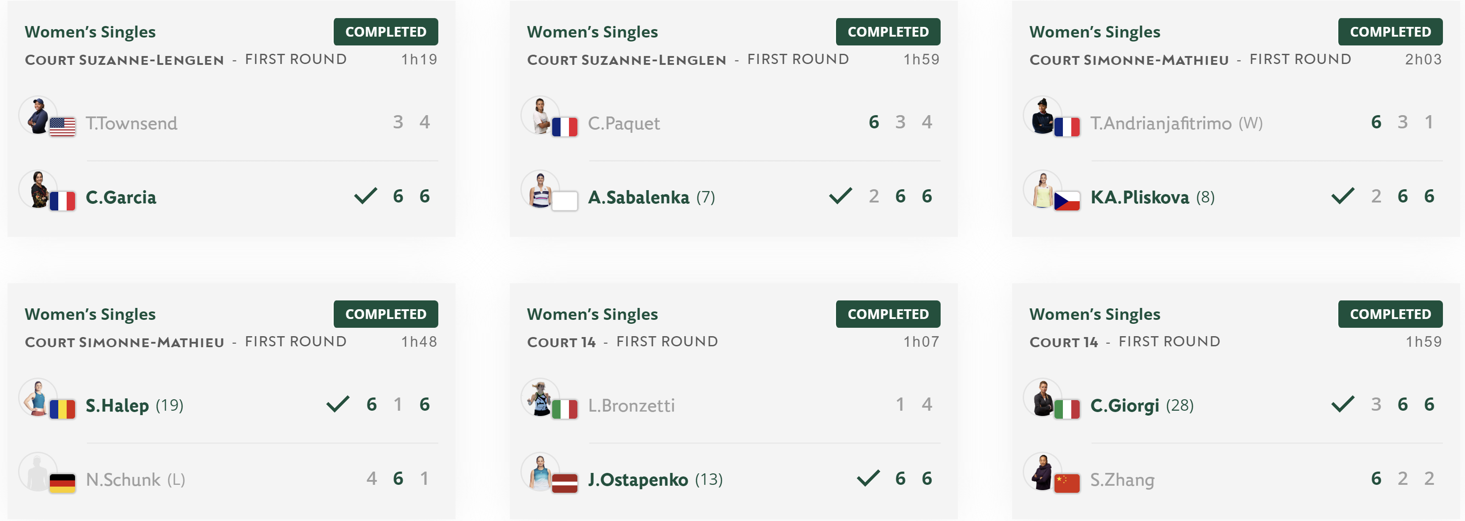Click the French flag beside C.Garcia
Screen dimensions: 1465x521
pos(62,201)
